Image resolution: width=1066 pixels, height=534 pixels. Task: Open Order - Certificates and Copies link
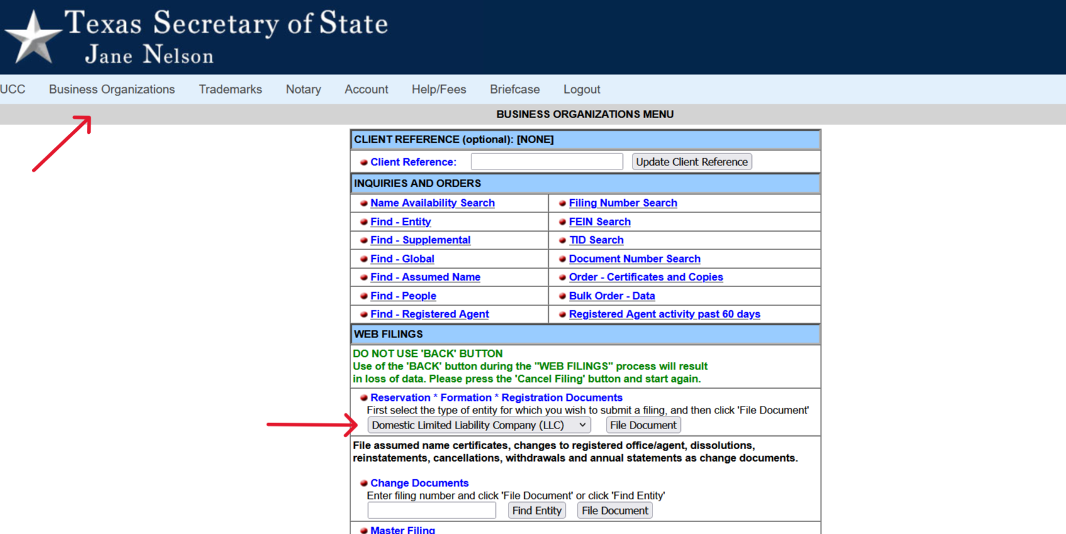tap(646, 277)
